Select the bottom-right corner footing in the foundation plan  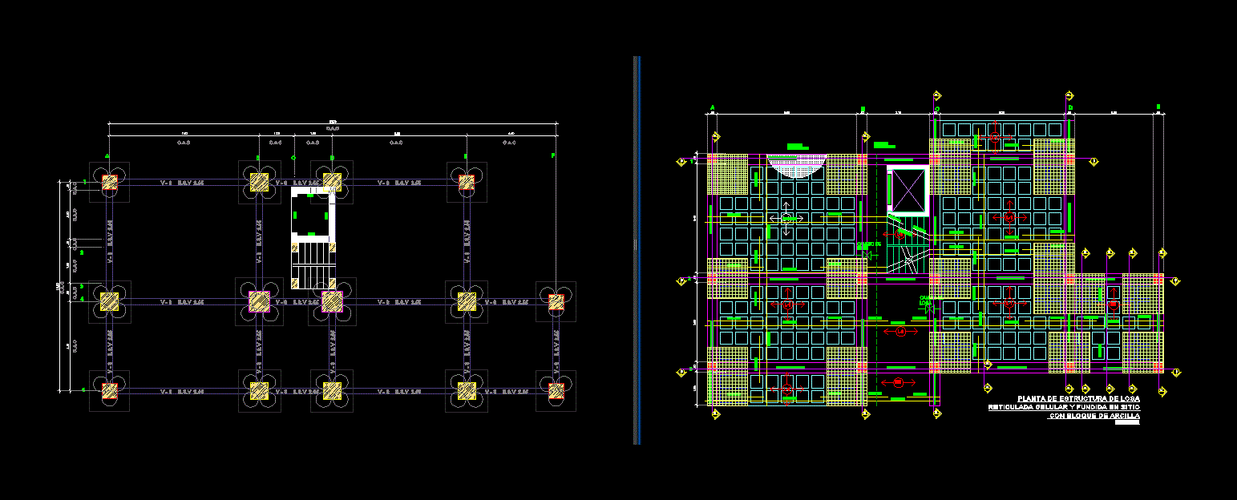[556, 391]
